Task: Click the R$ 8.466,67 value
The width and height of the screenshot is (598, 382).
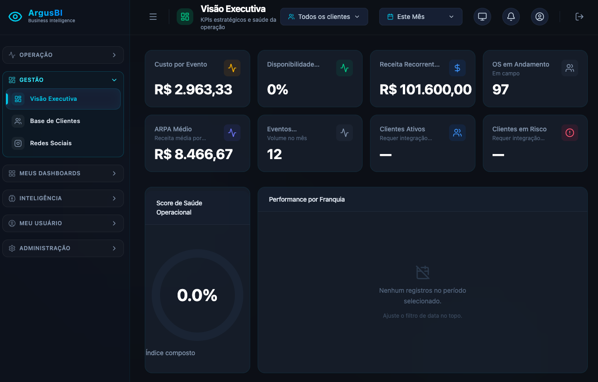Action: pyautogui.click(x=193, y=154)
